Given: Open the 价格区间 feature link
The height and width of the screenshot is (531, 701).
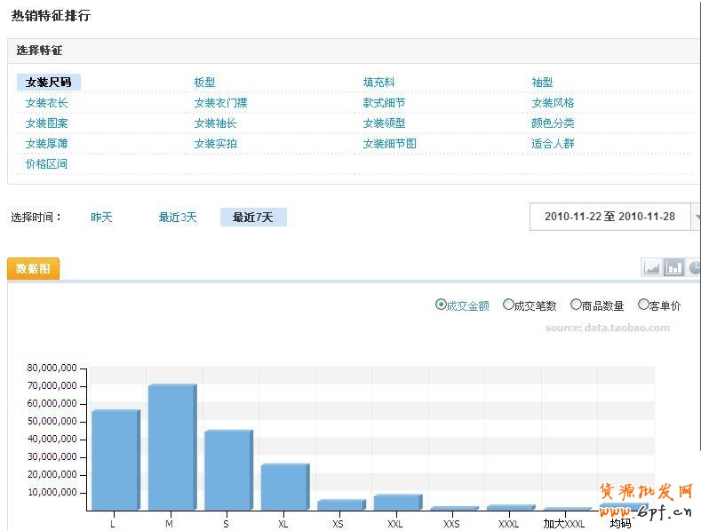Looking at the screenshot, I should click(46, 164).
